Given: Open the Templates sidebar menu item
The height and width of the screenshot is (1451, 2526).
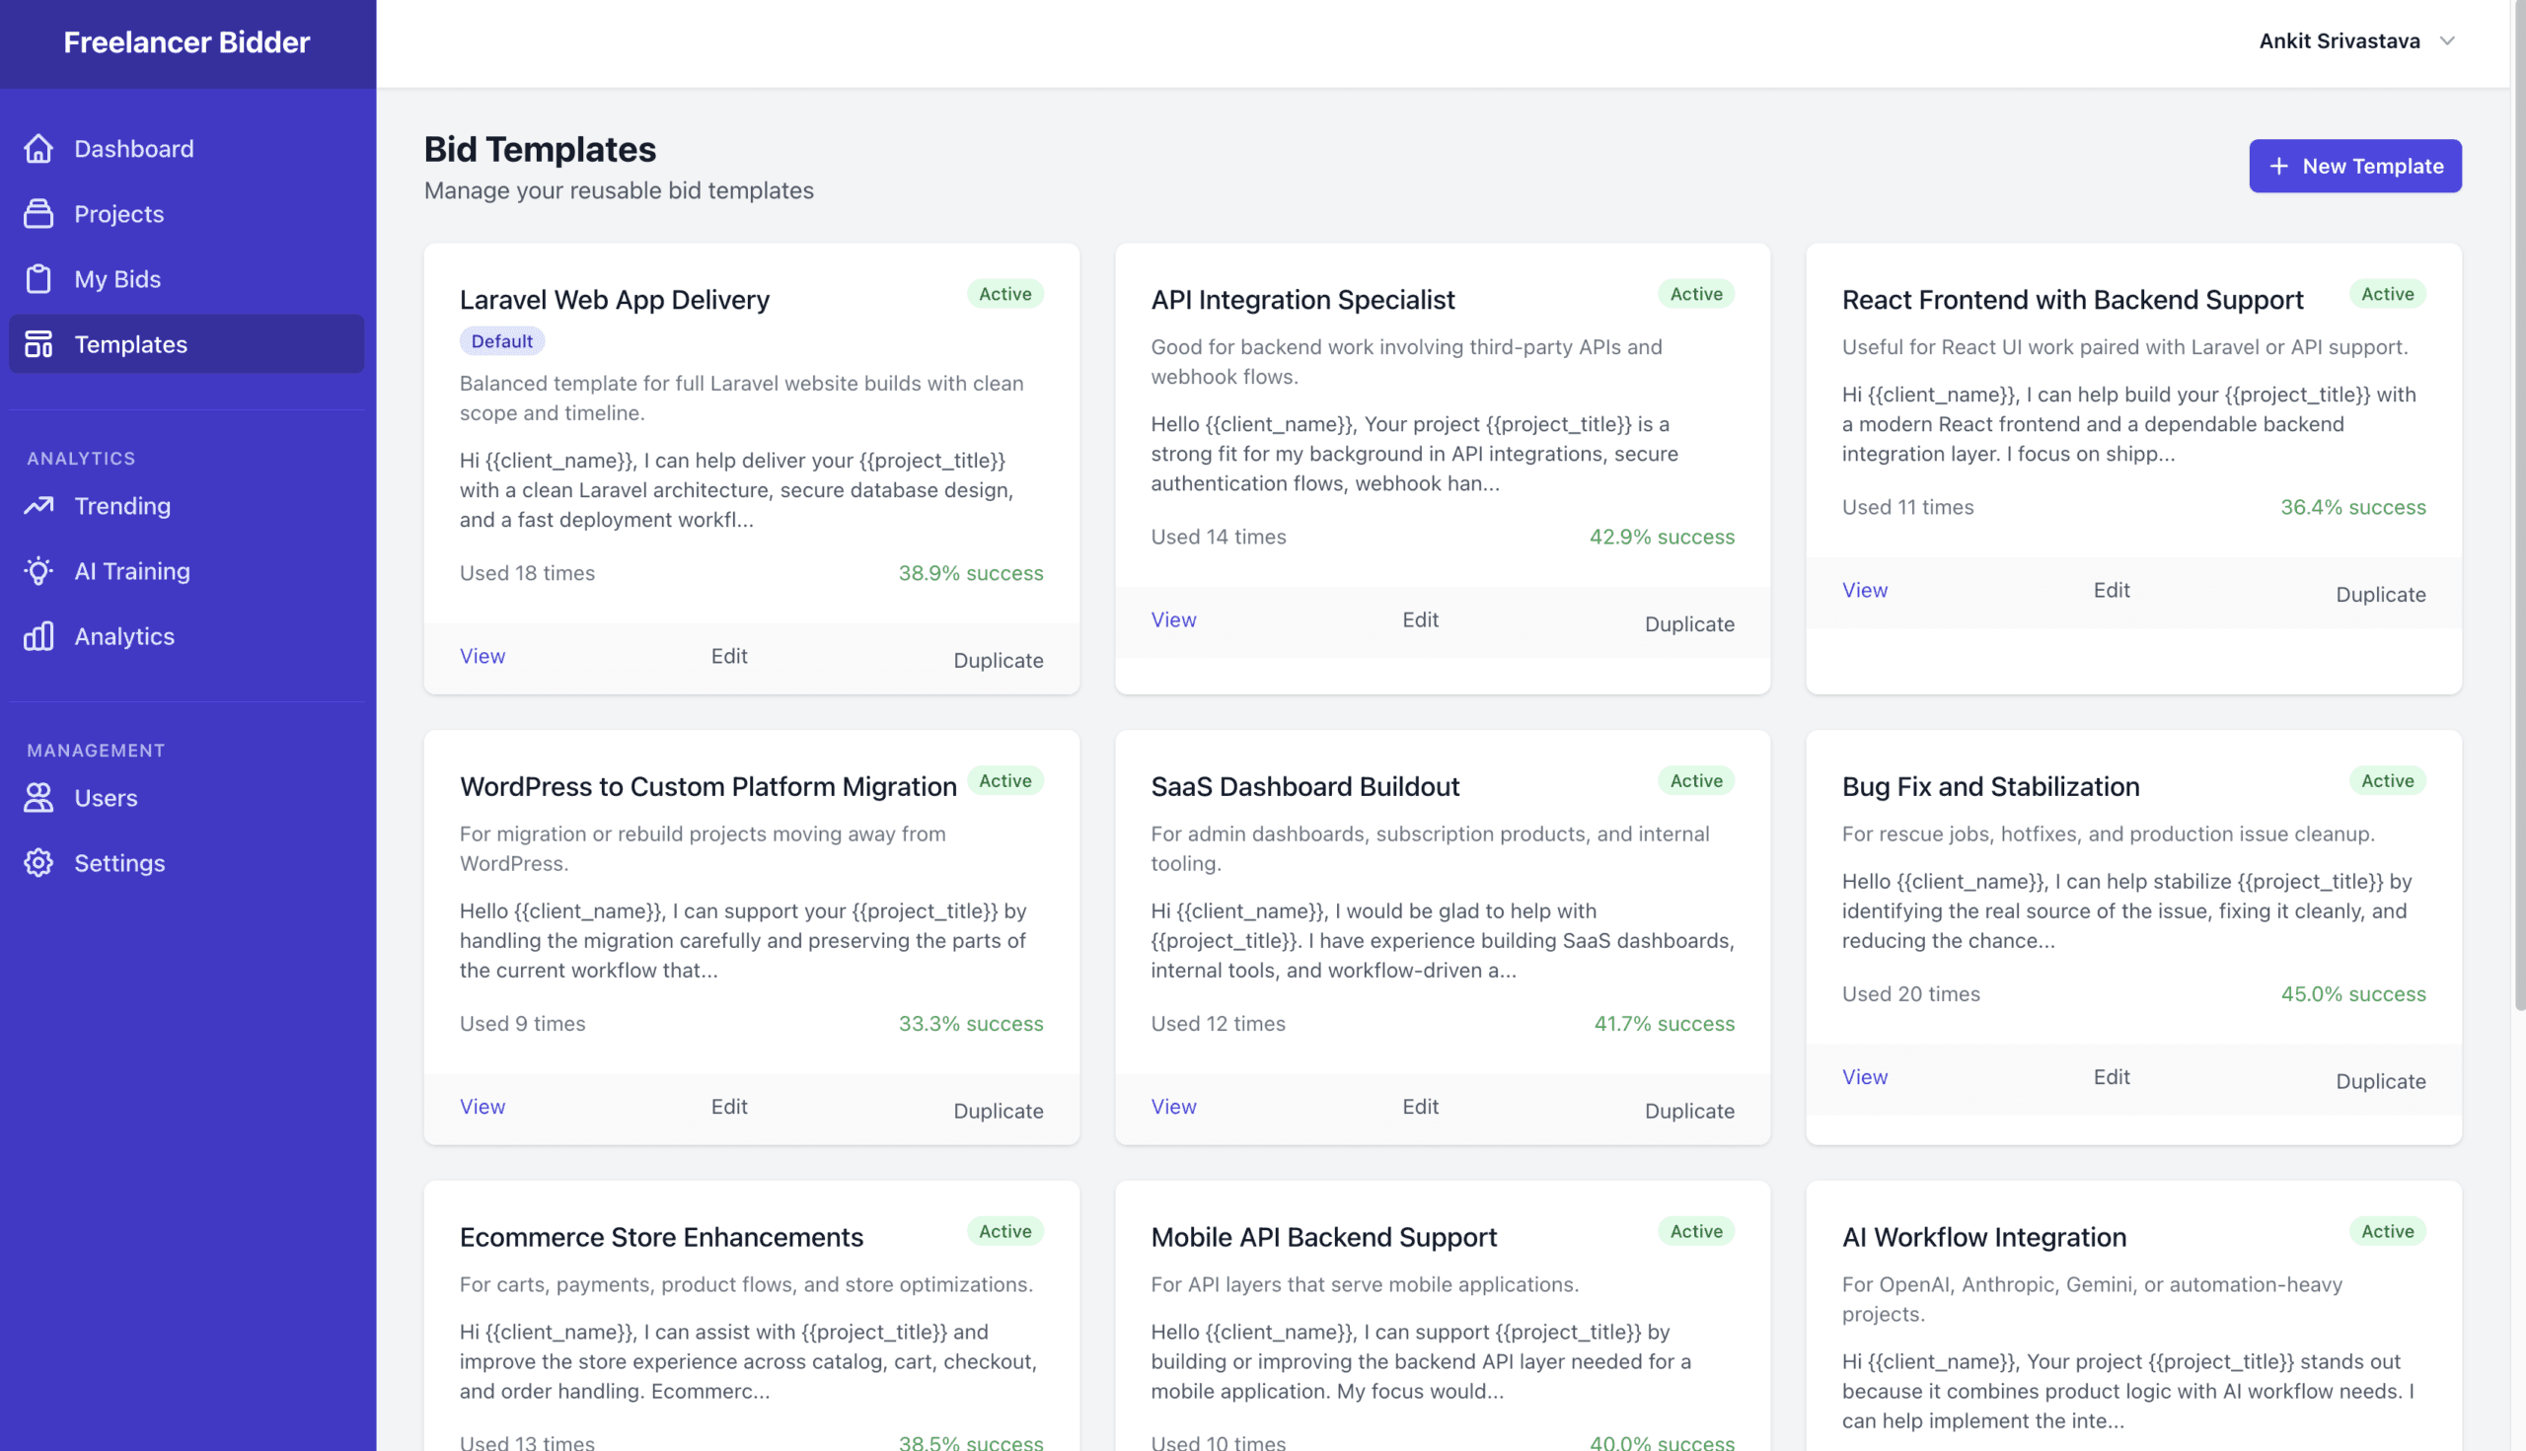Looking at the screenshot, I should point(130,344).
